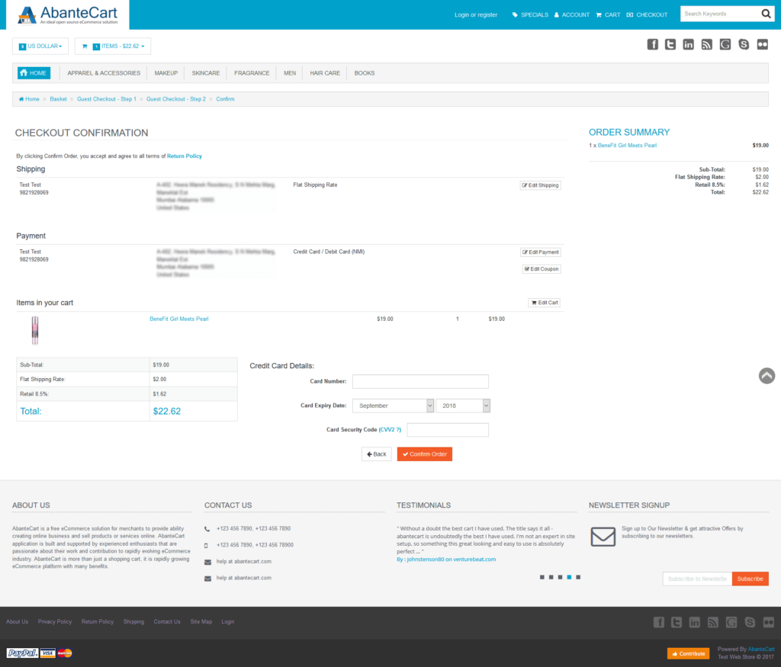Expand the cart Items $22.62 dropdown
Screen dimensions: 781x667
pyautogui.click(x=113, y=46)
